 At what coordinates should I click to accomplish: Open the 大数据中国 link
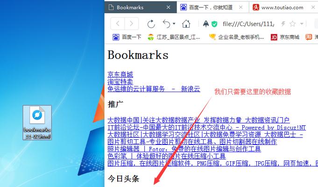[x=198, y=120]
